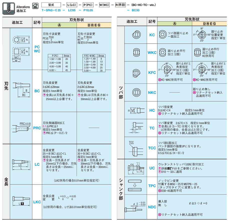Click the 型式 box in the order format
The height and width of the screenshot is (222, 229).
pos(51,5)
